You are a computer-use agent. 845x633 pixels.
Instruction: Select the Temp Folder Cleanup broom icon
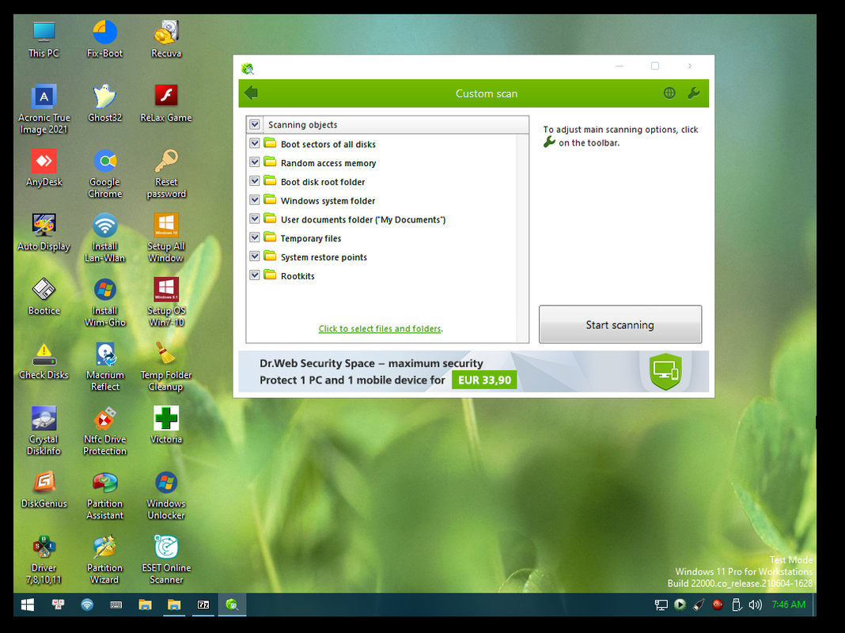point(166,367)
